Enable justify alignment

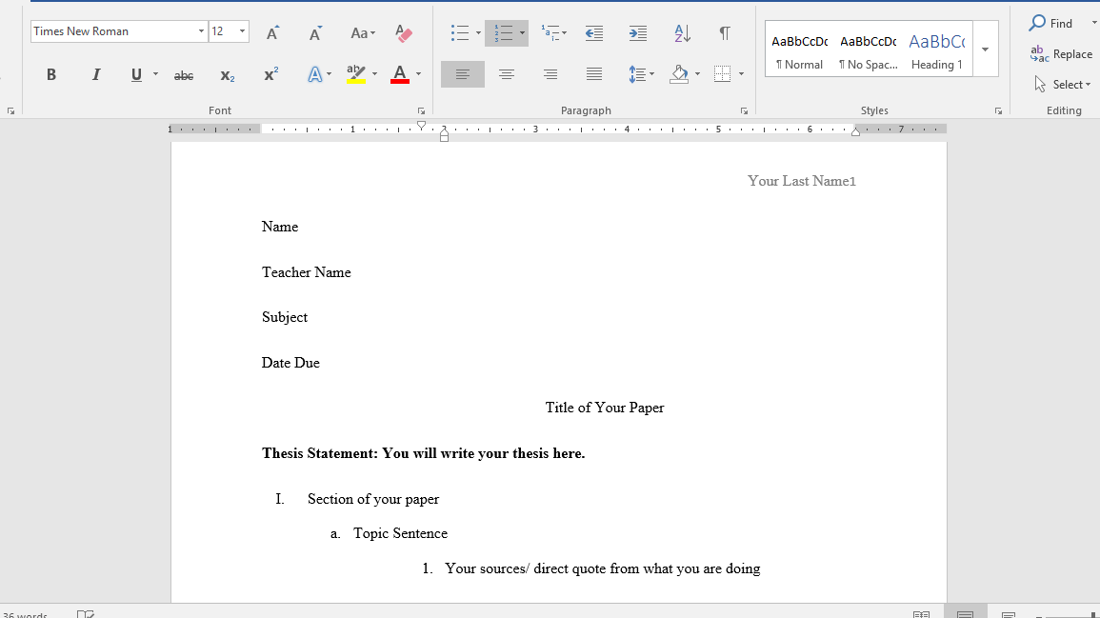(593, 73)
